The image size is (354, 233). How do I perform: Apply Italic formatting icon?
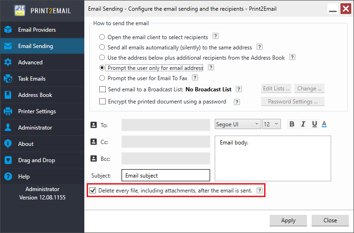(303, 124)
